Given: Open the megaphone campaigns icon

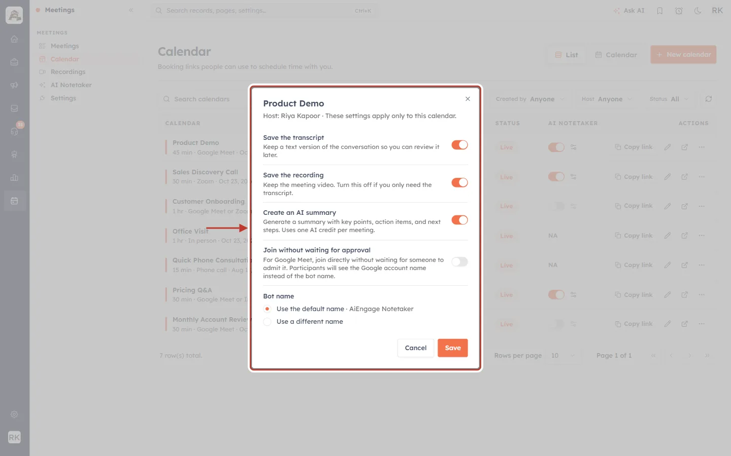Looking at the screenshot, I should pos(14,85).
